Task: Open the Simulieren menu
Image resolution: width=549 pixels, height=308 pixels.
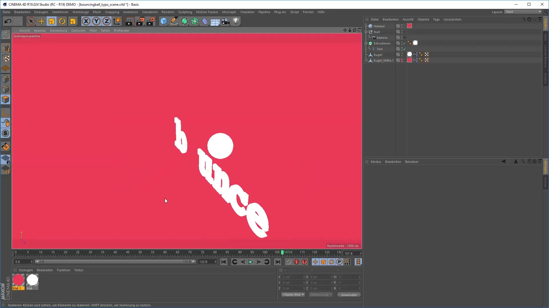Action: [x=150, y=12]
